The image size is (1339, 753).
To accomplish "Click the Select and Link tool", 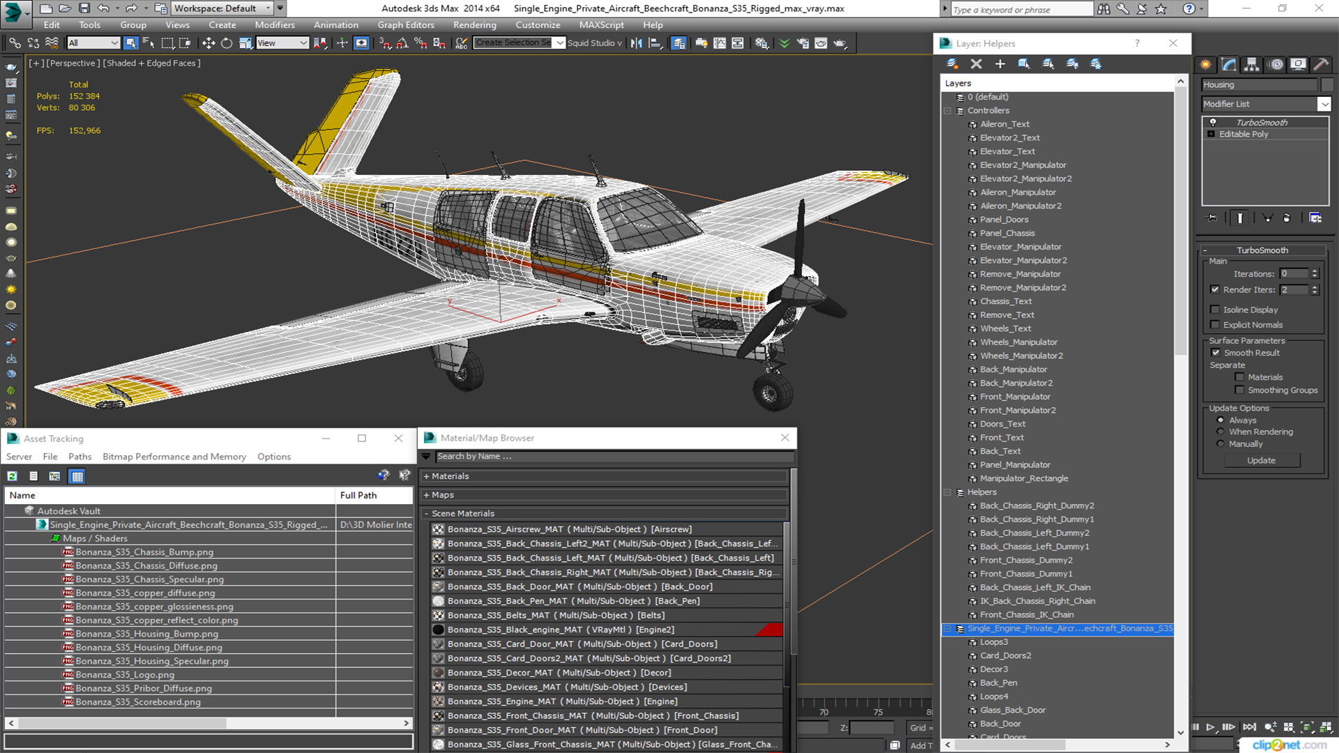I will click(15, 43).
